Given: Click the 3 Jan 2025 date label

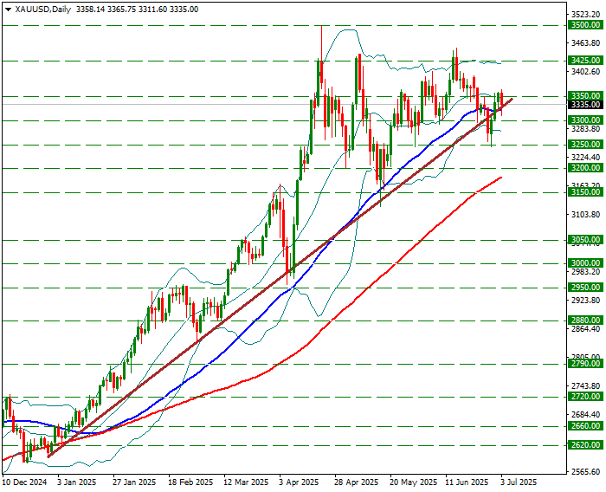Looking at the screenshot, I should click(x=78, y=482).
